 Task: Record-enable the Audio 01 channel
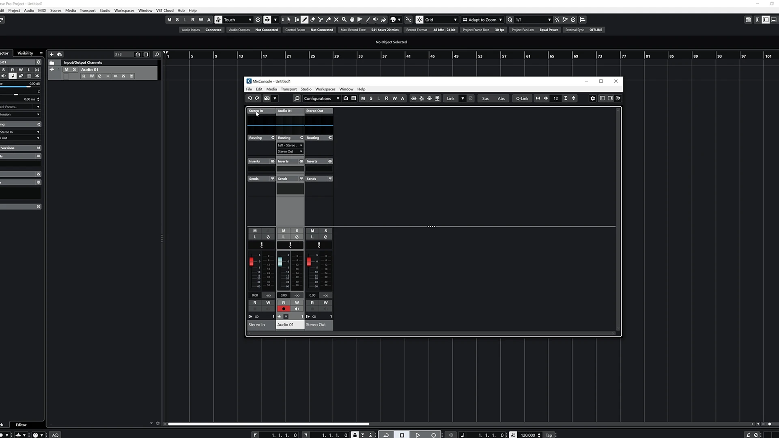pyautogui.click(x=284, y=309)
